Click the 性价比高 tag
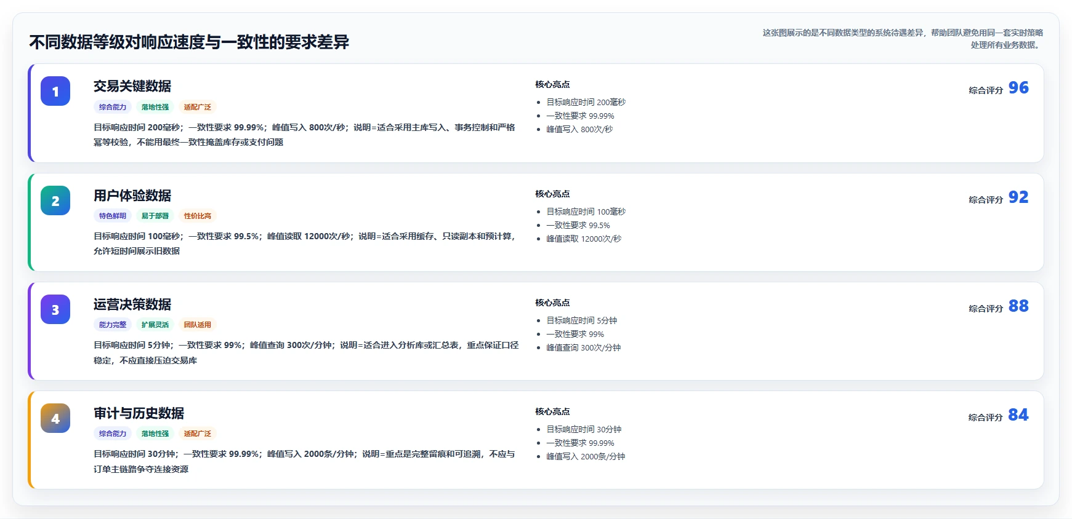The width and height of the screenshot is (1072, 519). (198, 216)
